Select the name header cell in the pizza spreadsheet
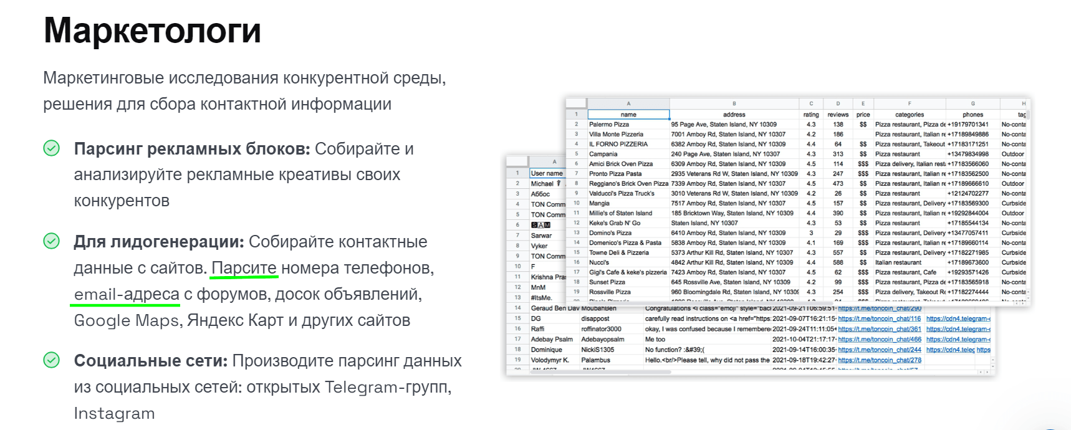This screenshot has width=1071, height=430. point(628,115)
